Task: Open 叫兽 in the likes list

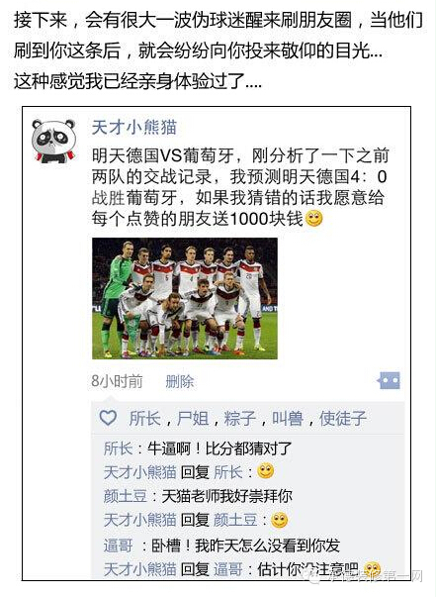Action: tap(288, 419)
